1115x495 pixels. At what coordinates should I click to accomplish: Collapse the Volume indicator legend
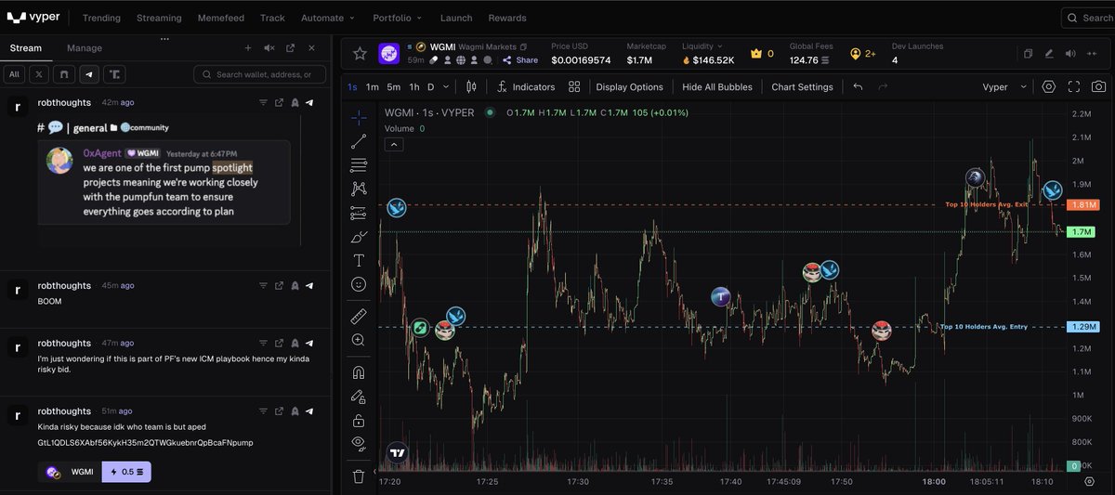pos(394,144)
